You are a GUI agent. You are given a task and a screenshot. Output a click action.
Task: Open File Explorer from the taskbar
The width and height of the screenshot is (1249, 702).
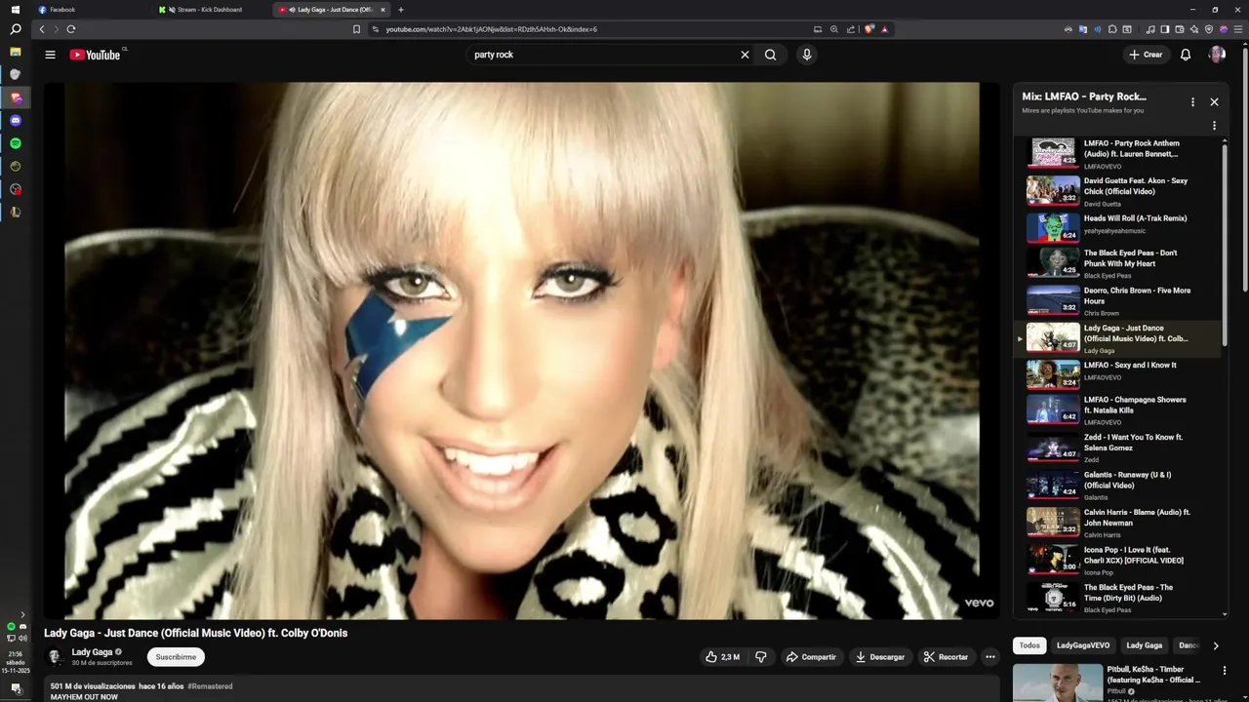click(x=16, y=52)
